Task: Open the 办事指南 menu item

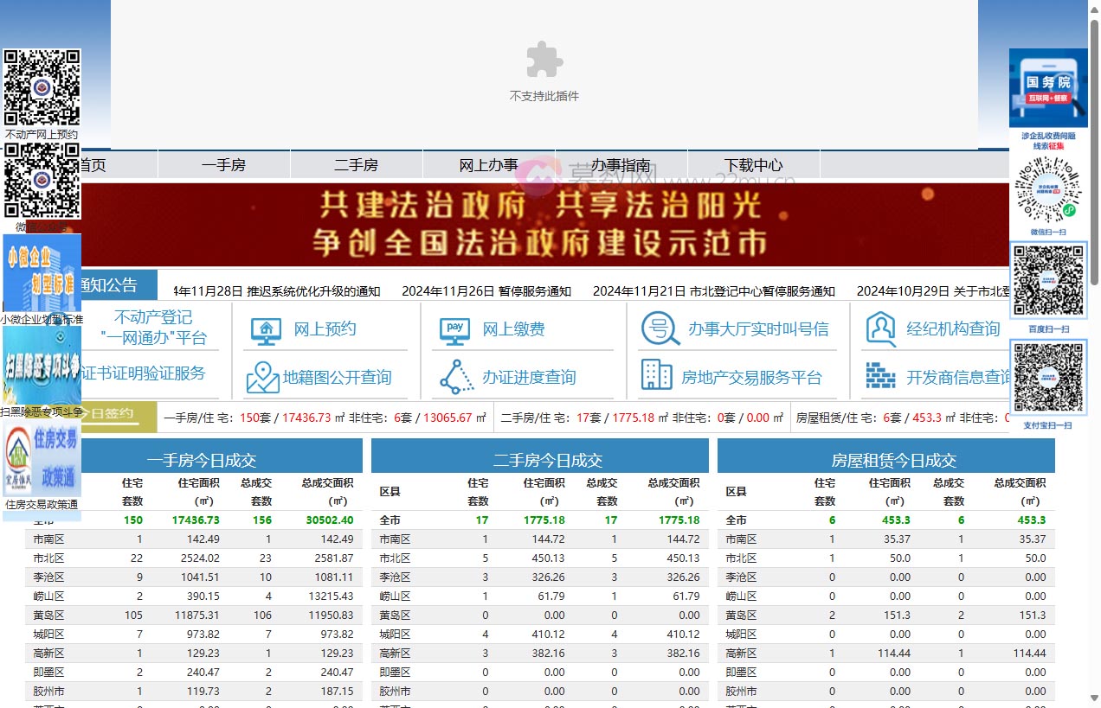Action: coord(621,164)
